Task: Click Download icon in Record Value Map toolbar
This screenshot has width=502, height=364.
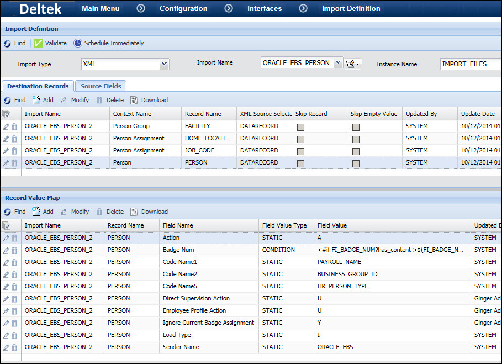Action: click(x=134, y=212)
